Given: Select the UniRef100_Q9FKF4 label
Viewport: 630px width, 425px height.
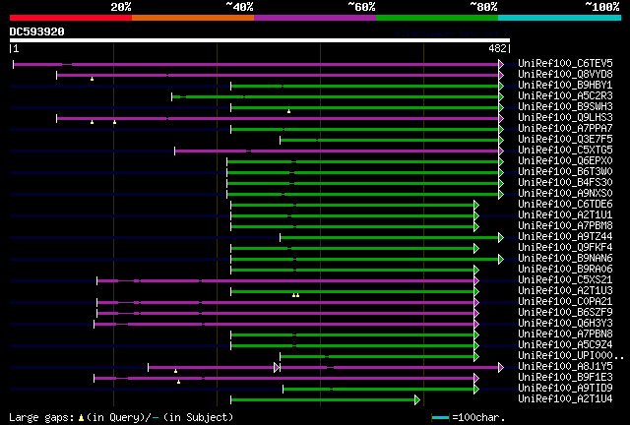Looking at the screenshot, I should [x=565, y=248].
